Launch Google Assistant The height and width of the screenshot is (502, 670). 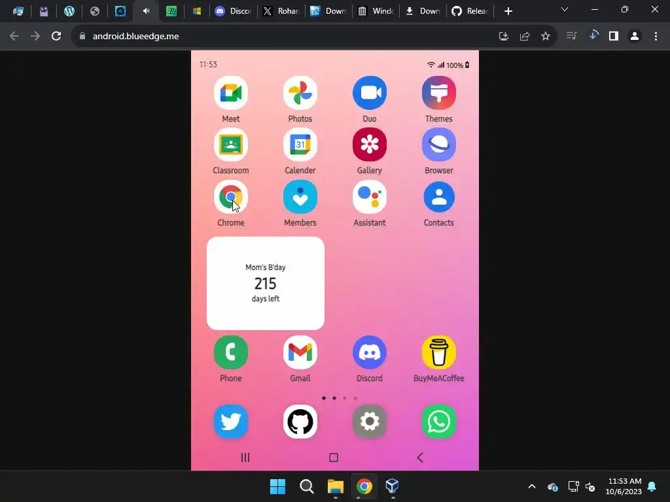(x=370, y=197)
